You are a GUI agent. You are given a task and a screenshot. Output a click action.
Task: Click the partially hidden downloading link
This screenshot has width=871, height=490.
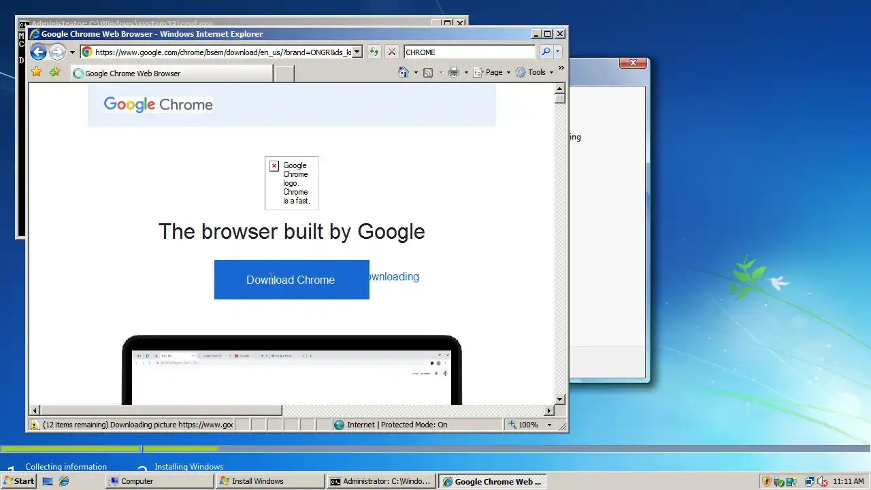(x=394, y=276)
